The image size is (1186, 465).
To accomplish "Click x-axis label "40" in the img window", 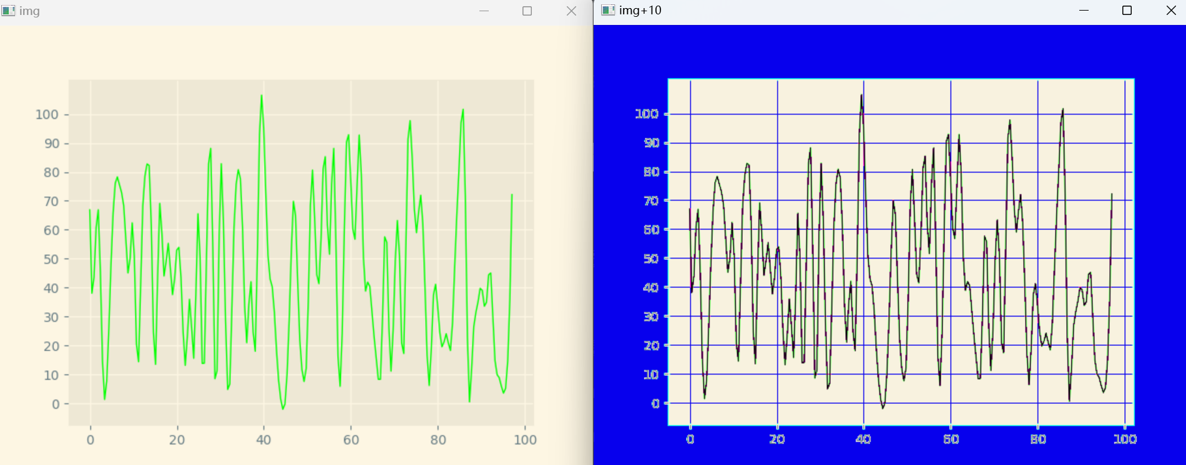I will tap(263, 440).
